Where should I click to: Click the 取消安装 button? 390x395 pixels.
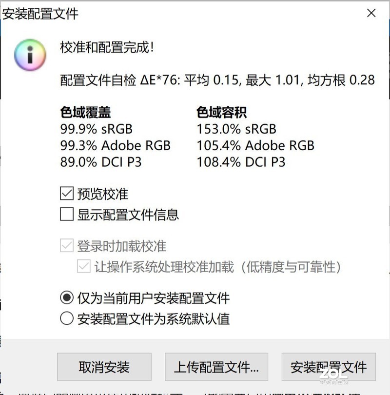[104, 367]
